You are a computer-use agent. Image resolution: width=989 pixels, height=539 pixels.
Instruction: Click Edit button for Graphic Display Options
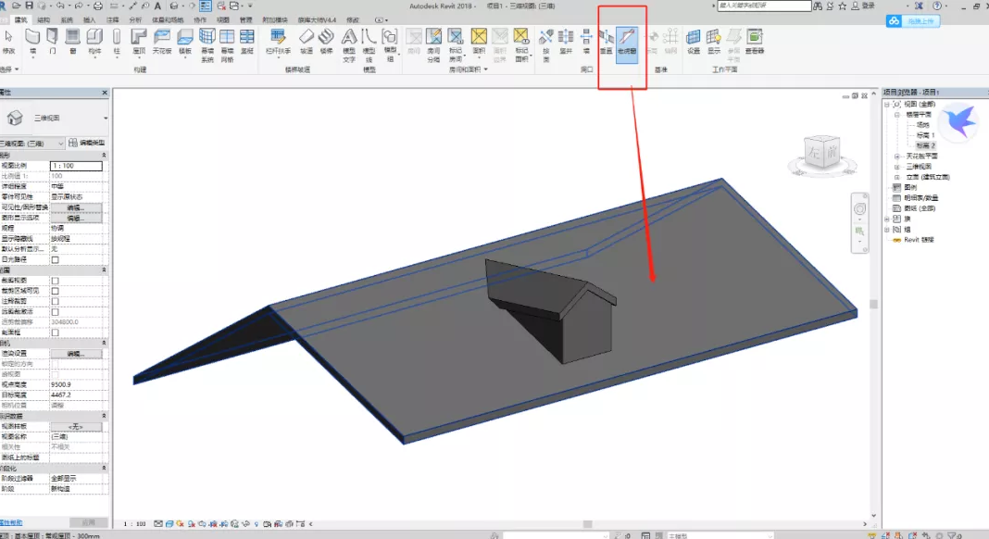[x=76, y=218]
